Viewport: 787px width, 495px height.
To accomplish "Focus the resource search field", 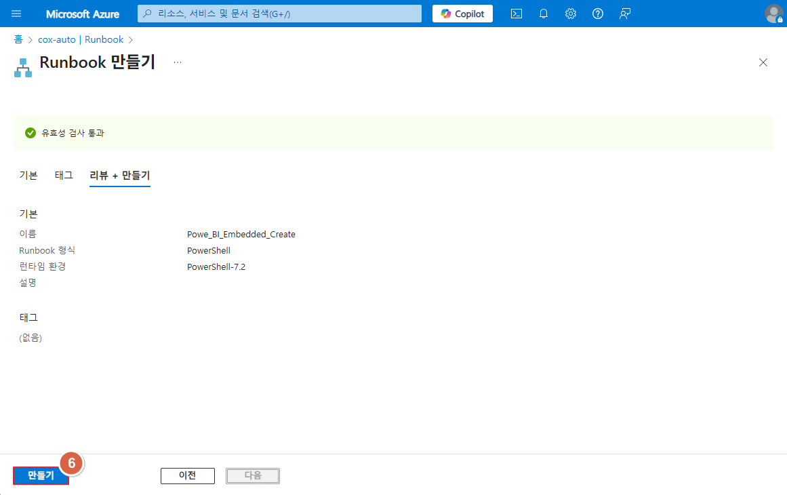I will tap(279, 14).
